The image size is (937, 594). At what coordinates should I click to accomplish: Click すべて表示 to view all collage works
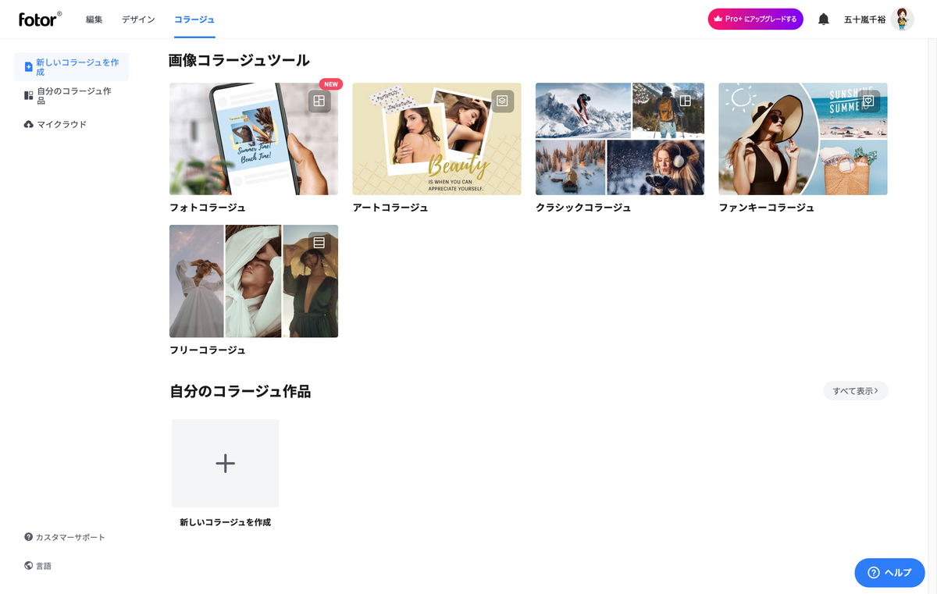coord(855,390)
